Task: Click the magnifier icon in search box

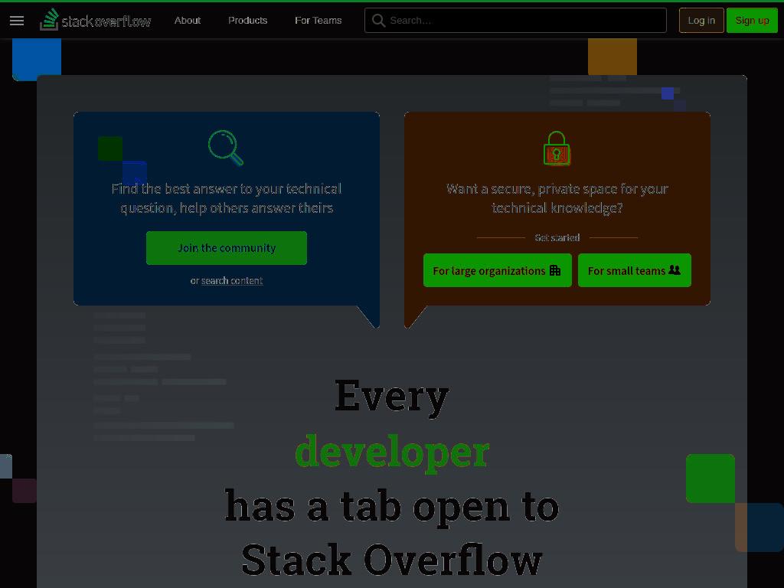Action: click(378, 21)
